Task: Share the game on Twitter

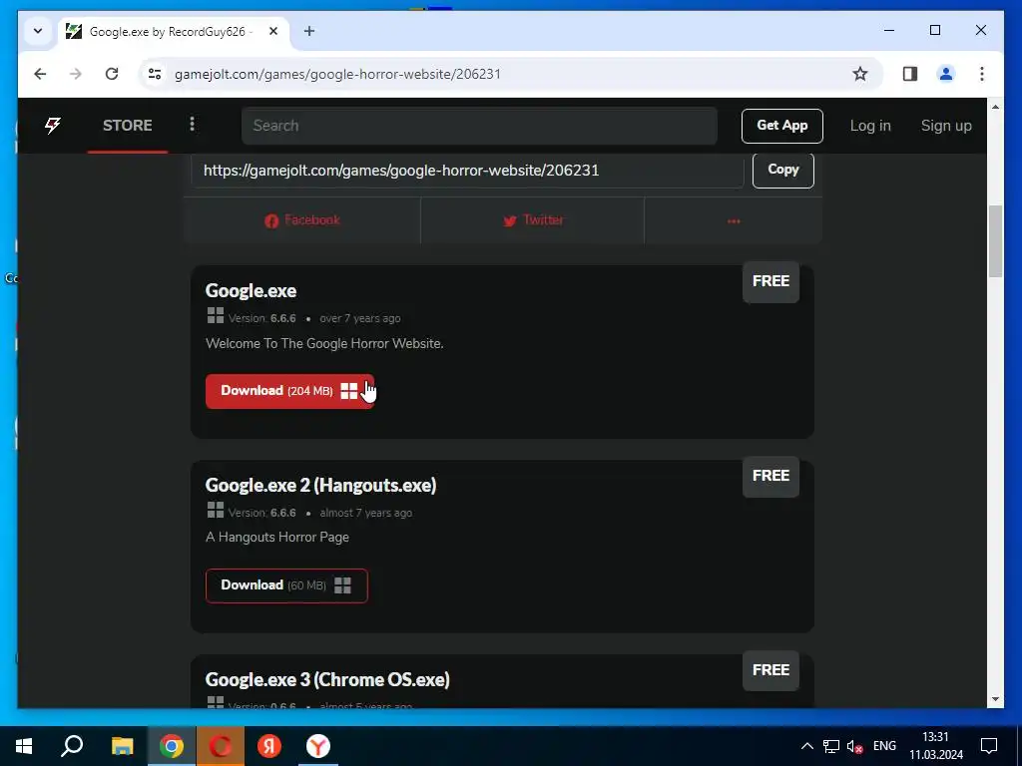Action: click(x=533, y=220)
